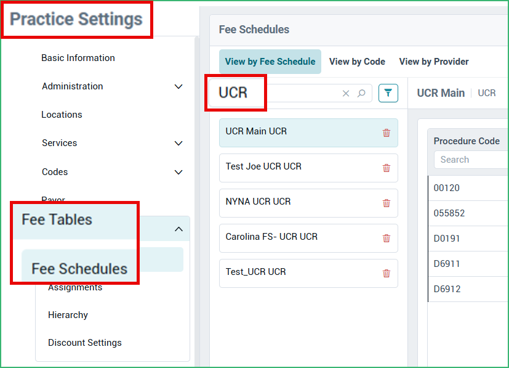Delete the UCR Main UCR fee schedule
Image resolution: width=509 pixels, height=368 pixels.
point(387,133)
